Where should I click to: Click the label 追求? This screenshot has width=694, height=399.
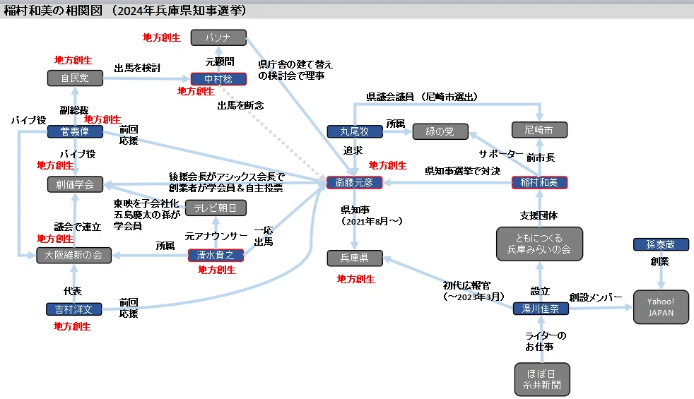click(353, 151)
